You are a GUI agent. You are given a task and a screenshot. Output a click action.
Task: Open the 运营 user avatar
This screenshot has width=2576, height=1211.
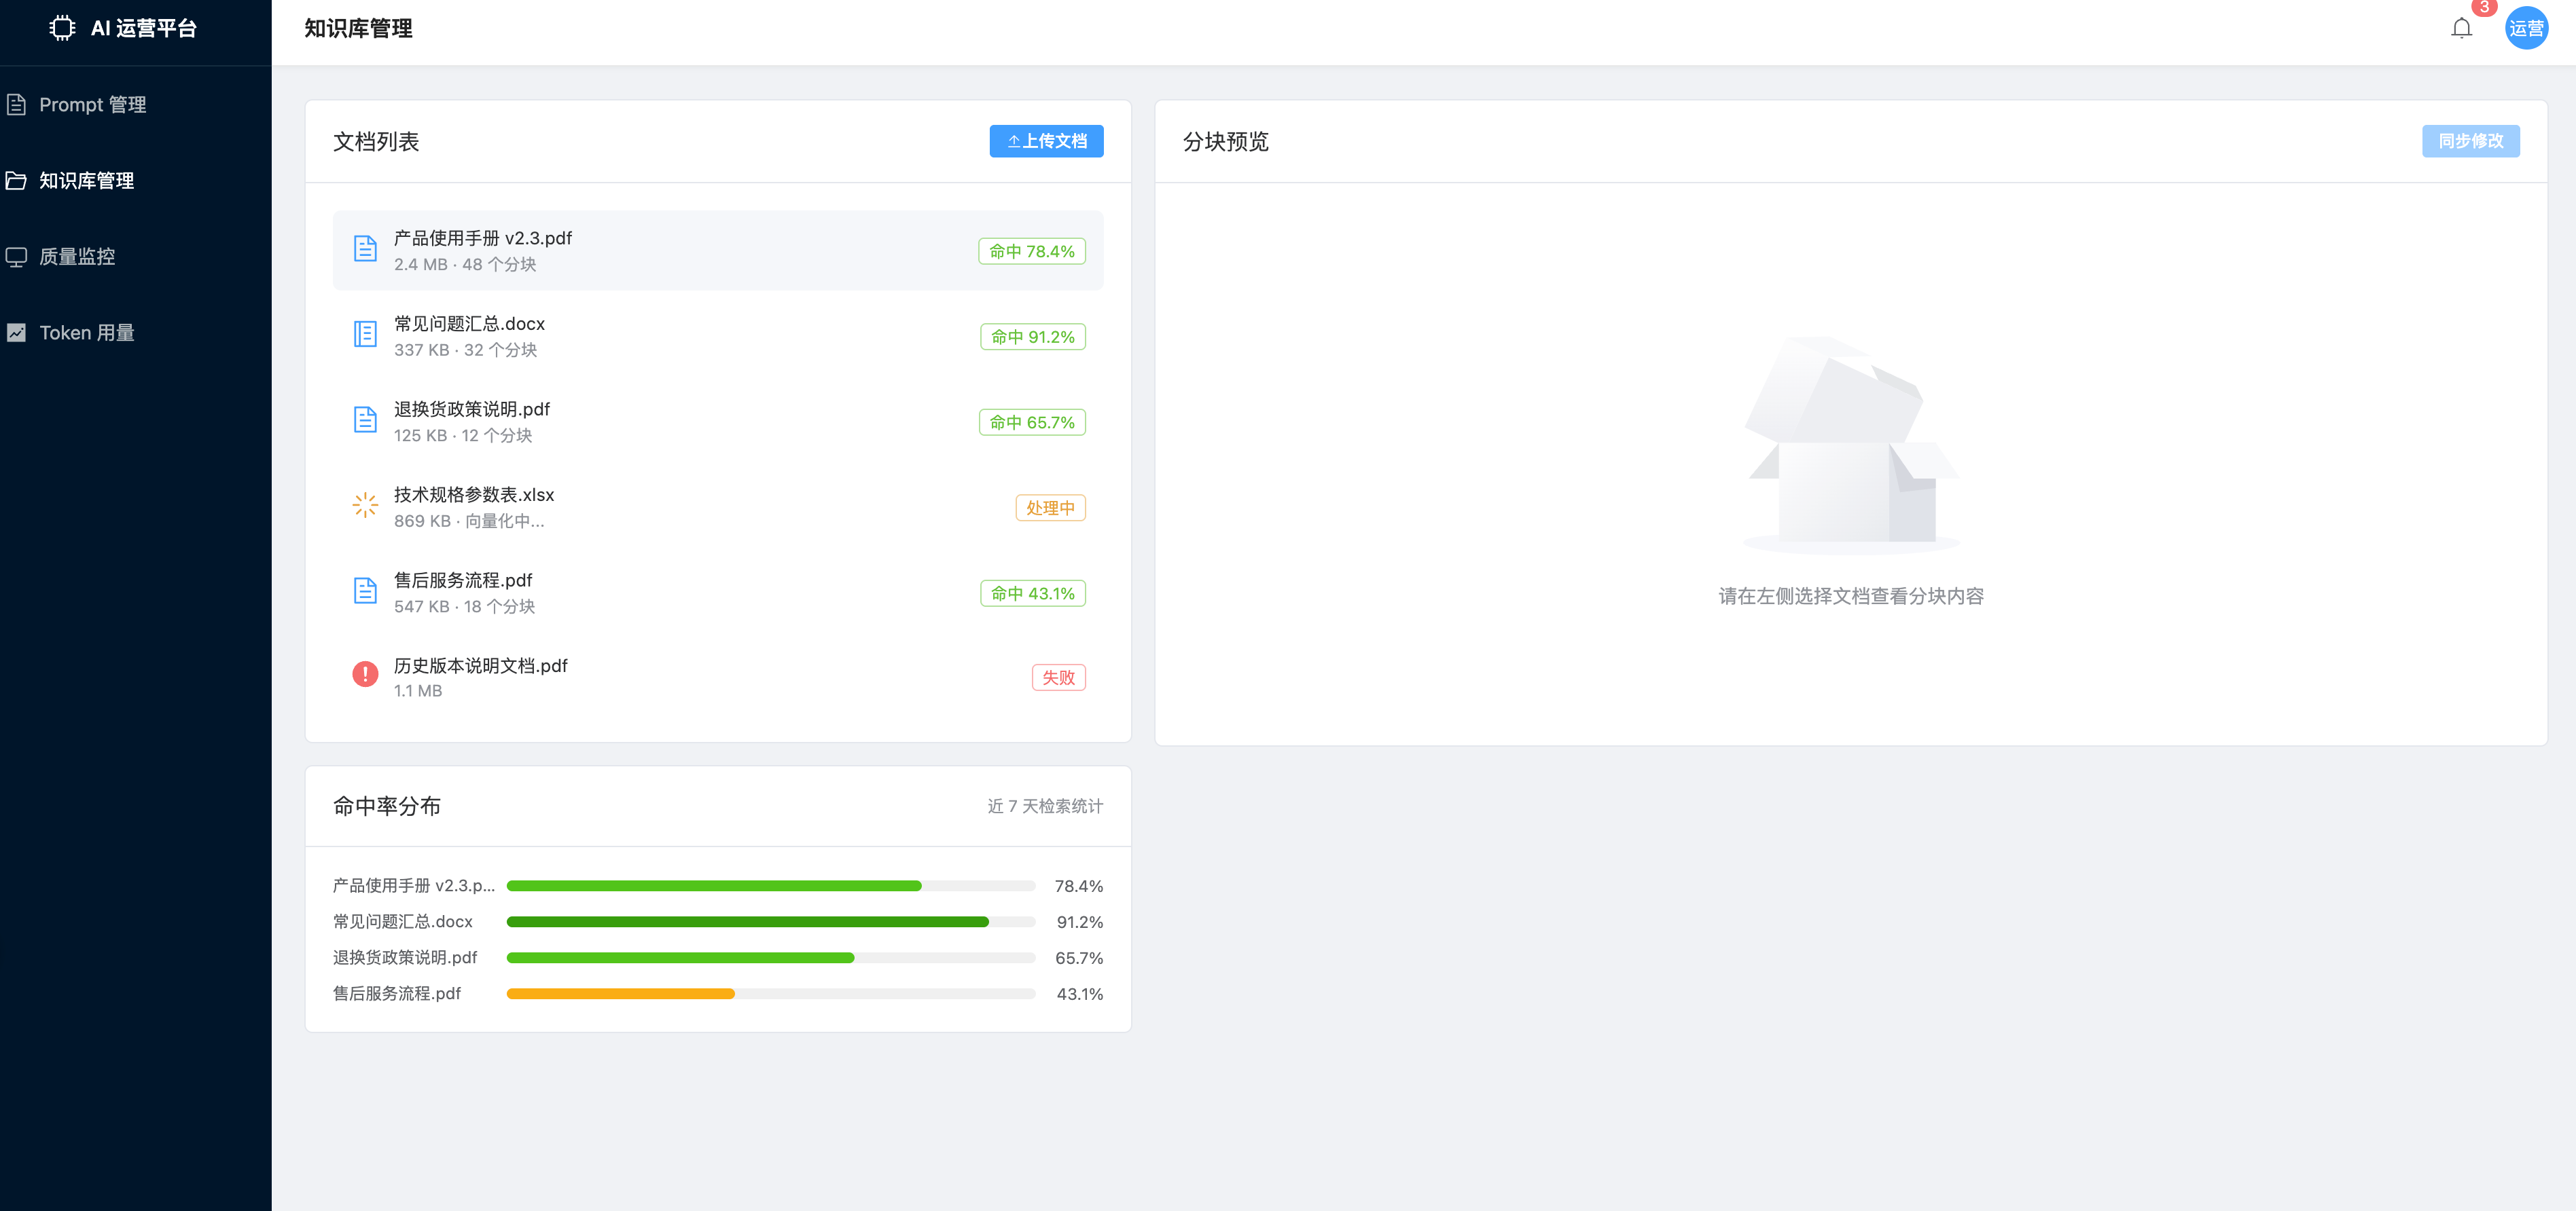point(2526,28)
